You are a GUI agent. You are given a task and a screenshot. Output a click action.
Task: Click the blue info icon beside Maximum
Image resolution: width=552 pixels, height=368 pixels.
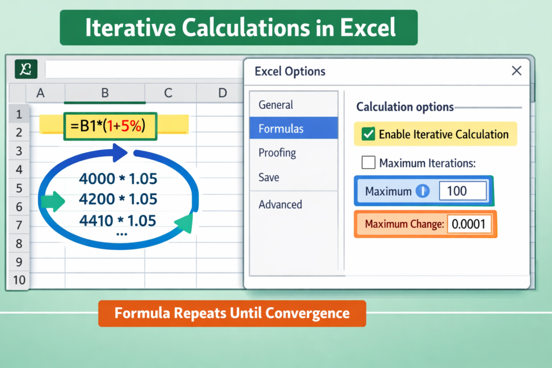[423, 191]
